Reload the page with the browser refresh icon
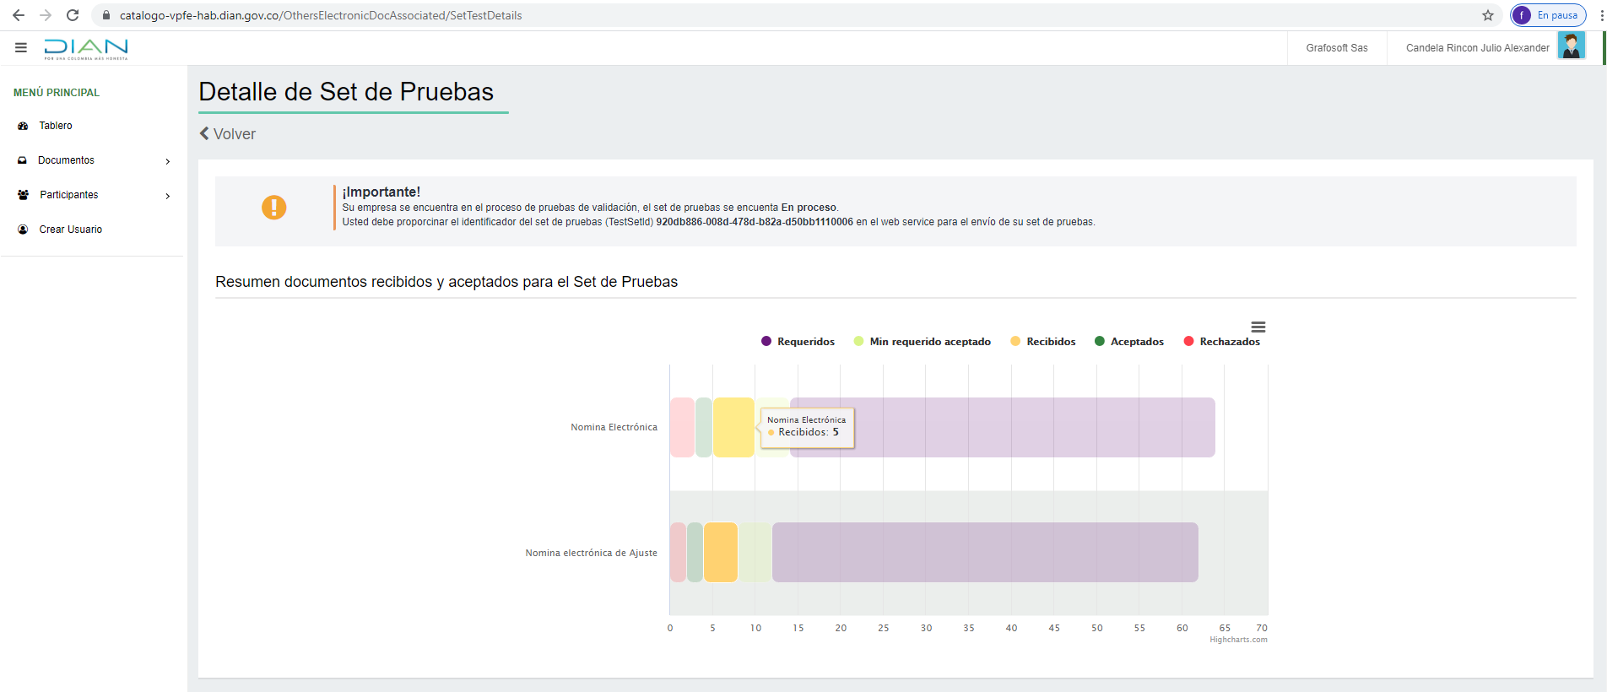 (73, 15)
